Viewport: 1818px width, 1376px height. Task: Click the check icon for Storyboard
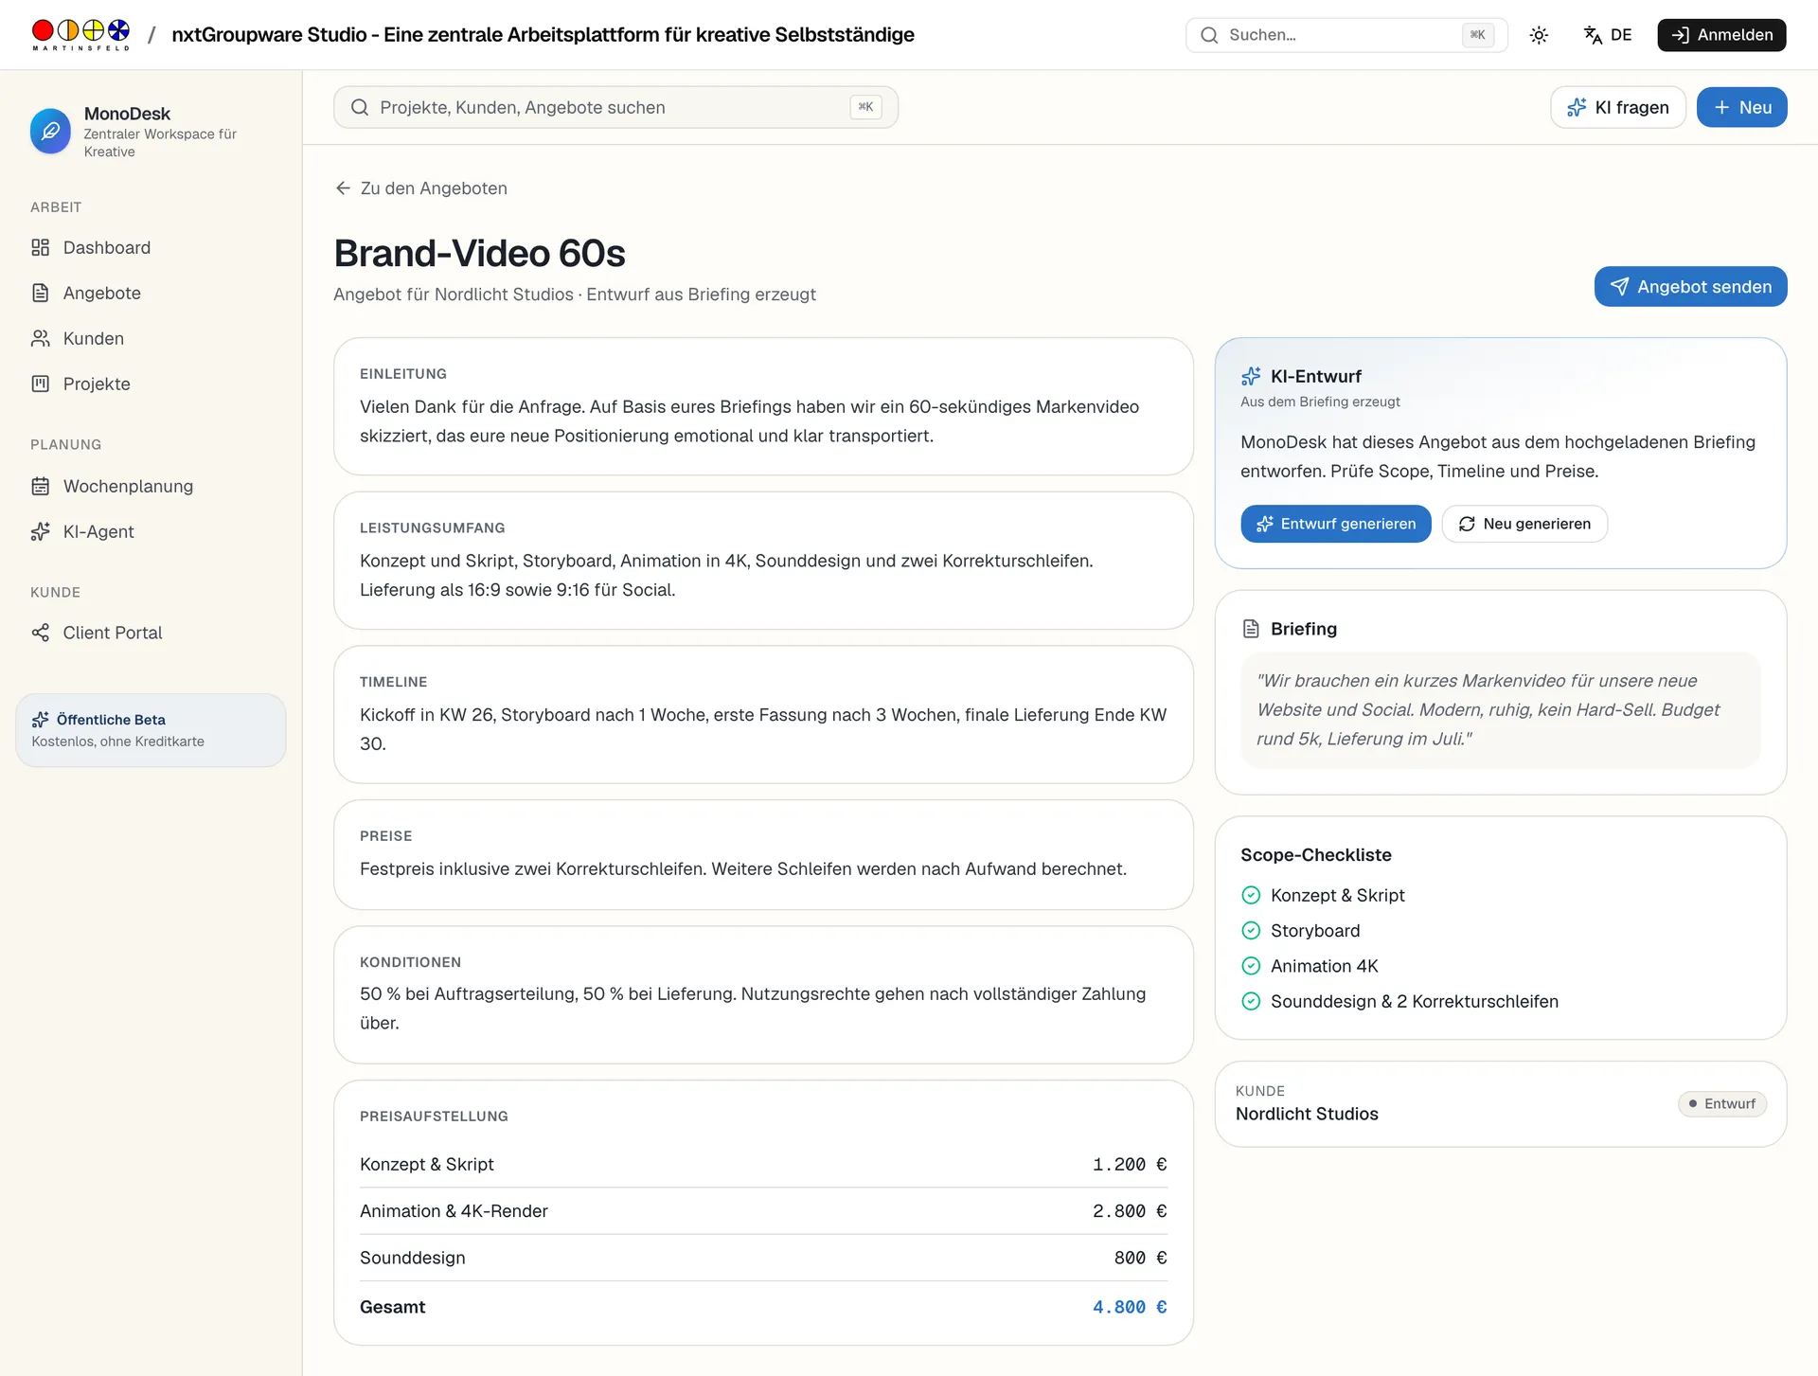click(1251, 931)
